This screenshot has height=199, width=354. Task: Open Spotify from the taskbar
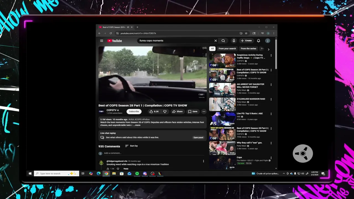point(137,174)
